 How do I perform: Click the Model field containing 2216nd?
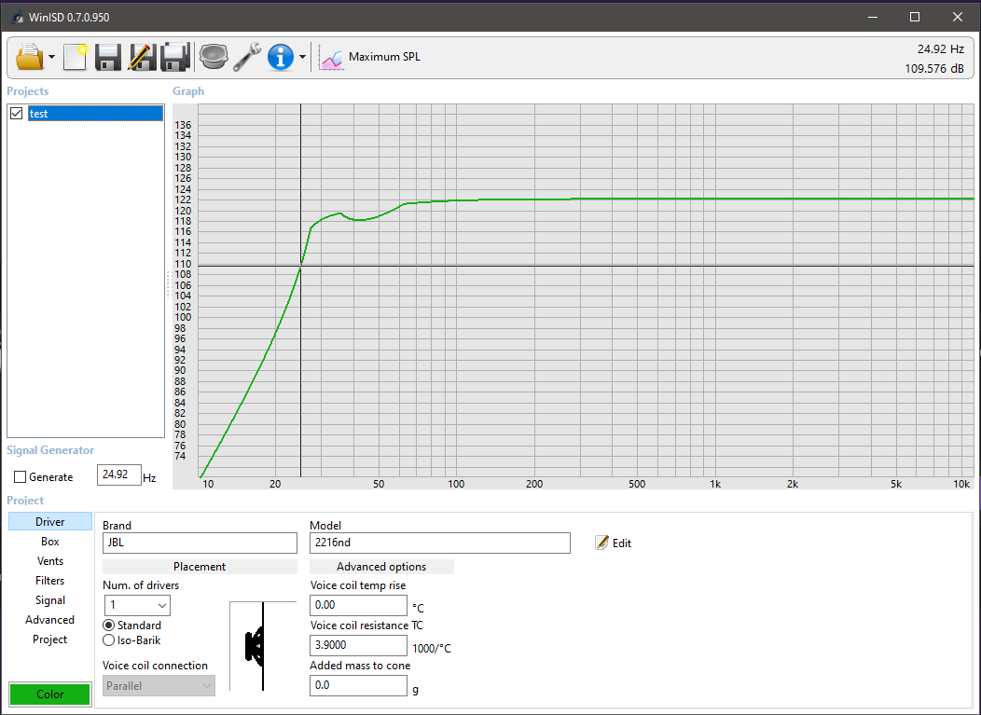[x=440, y=543]
